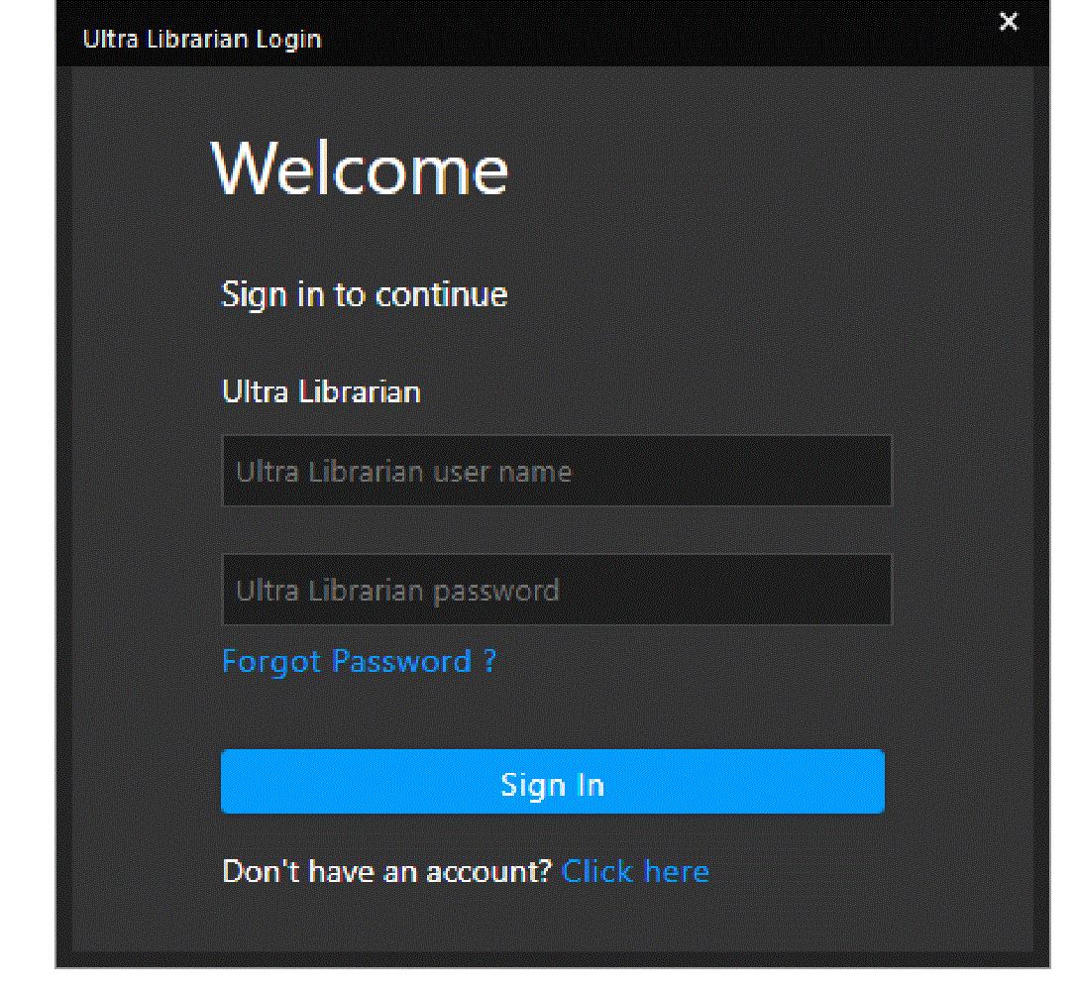The image size is (1076, 991).
Task: Click the Welcome heading text
Action: 360,168
